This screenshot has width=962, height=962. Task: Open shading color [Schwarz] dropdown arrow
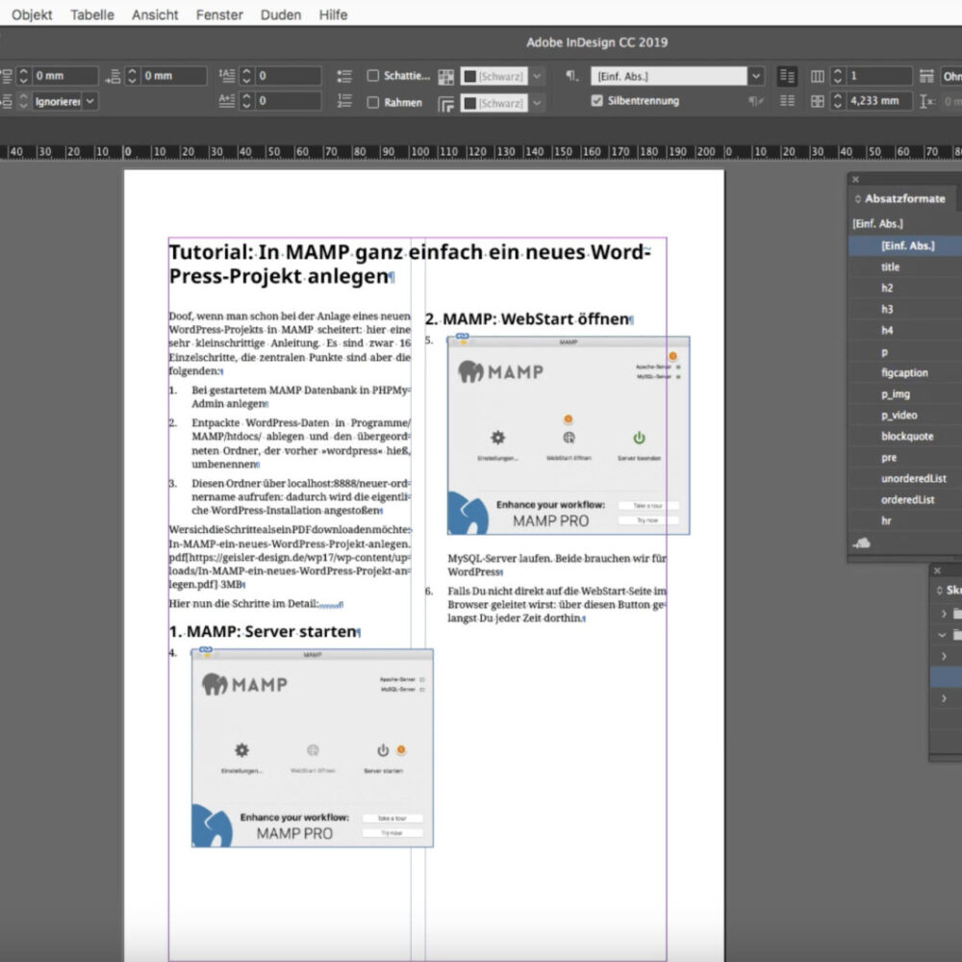coord(537,76)
